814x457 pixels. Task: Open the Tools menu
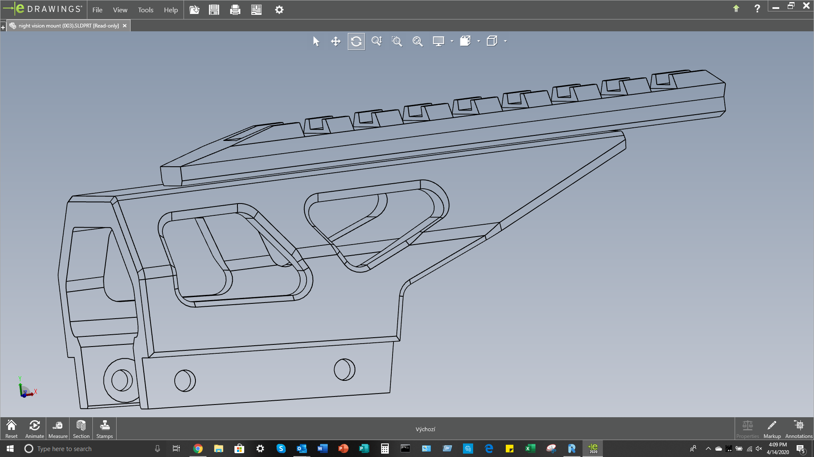145,10
